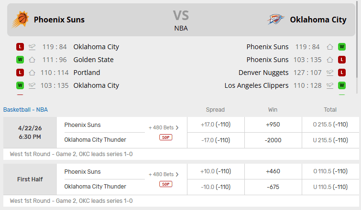Choose the First Half Suns +460 win odds

click(x=273, y=171)
